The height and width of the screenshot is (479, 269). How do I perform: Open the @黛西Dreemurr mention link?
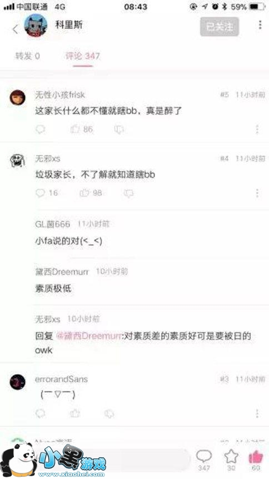coord(89,336)
